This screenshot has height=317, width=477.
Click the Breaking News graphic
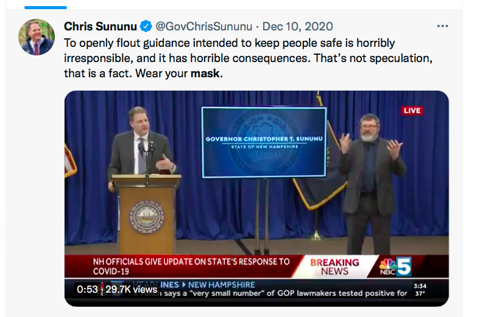(x=334, y=266)
